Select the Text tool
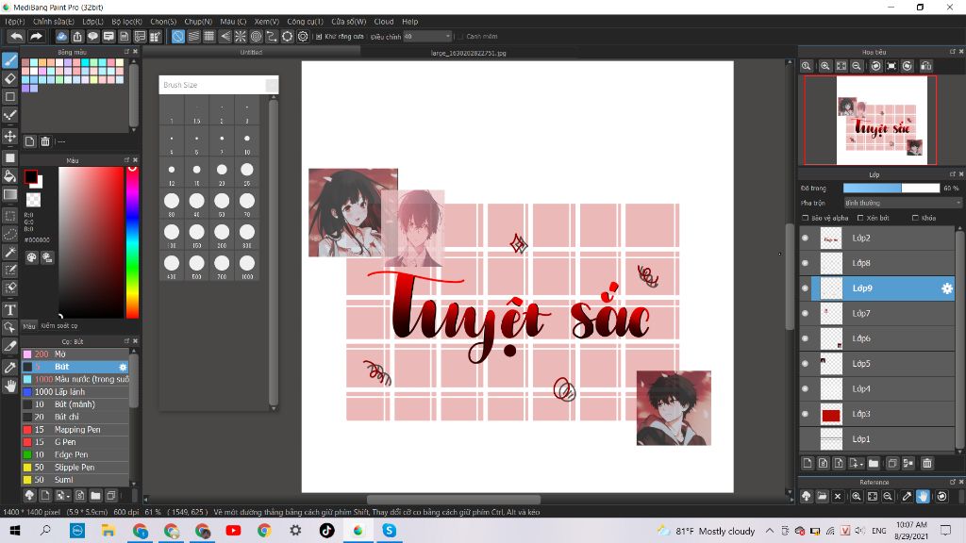Viewport: 966px width, 543px height. coord(9,309)
